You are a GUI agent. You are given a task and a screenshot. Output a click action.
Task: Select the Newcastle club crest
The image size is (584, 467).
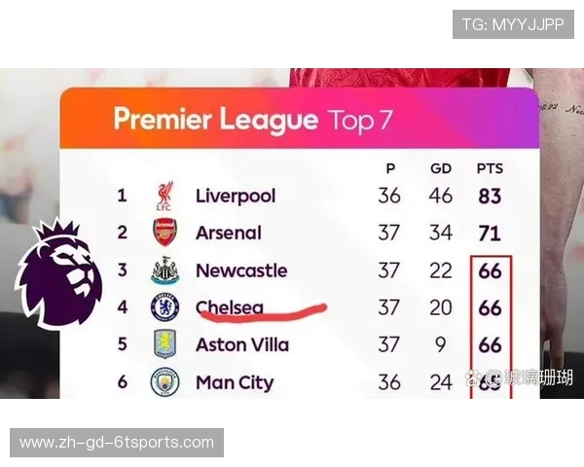pyautogui.click(x=164, y=270)
